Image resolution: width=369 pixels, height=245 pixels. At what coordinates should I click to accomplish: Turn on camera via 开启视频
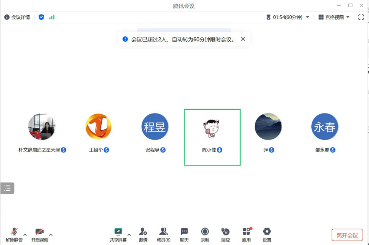click(x=40, y=235)
